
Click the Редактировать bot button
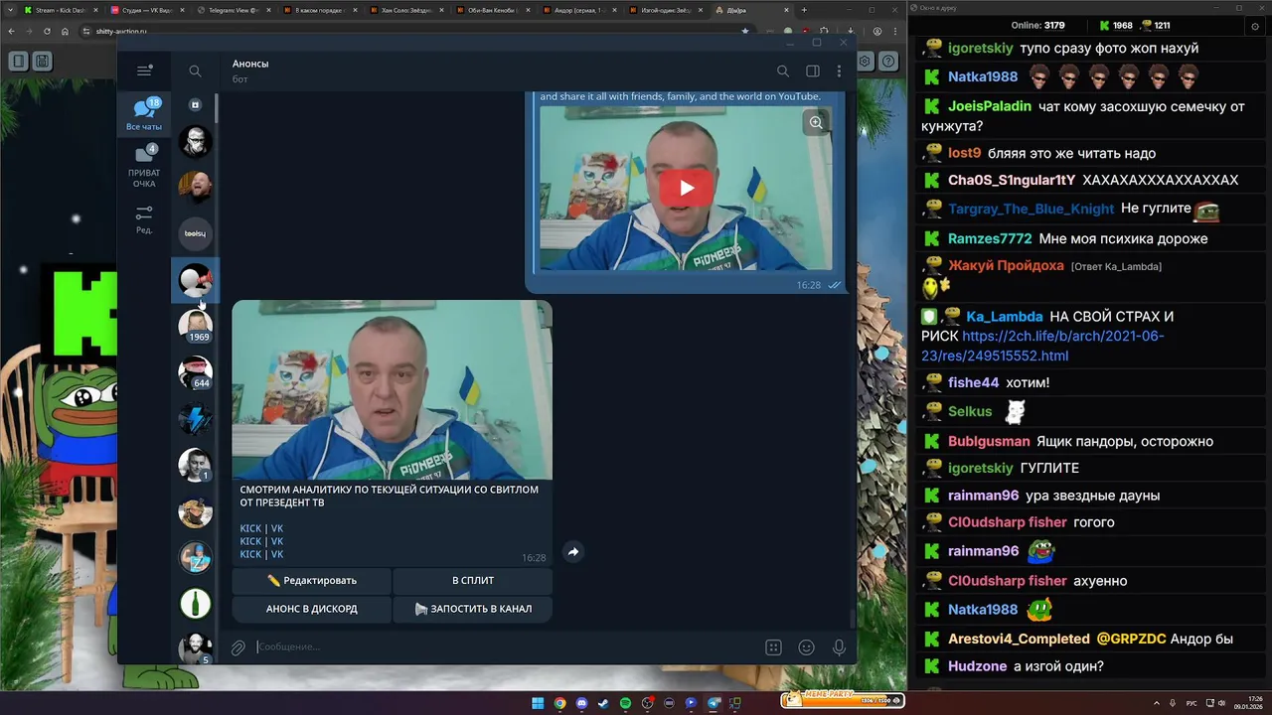tap(312, 580)
